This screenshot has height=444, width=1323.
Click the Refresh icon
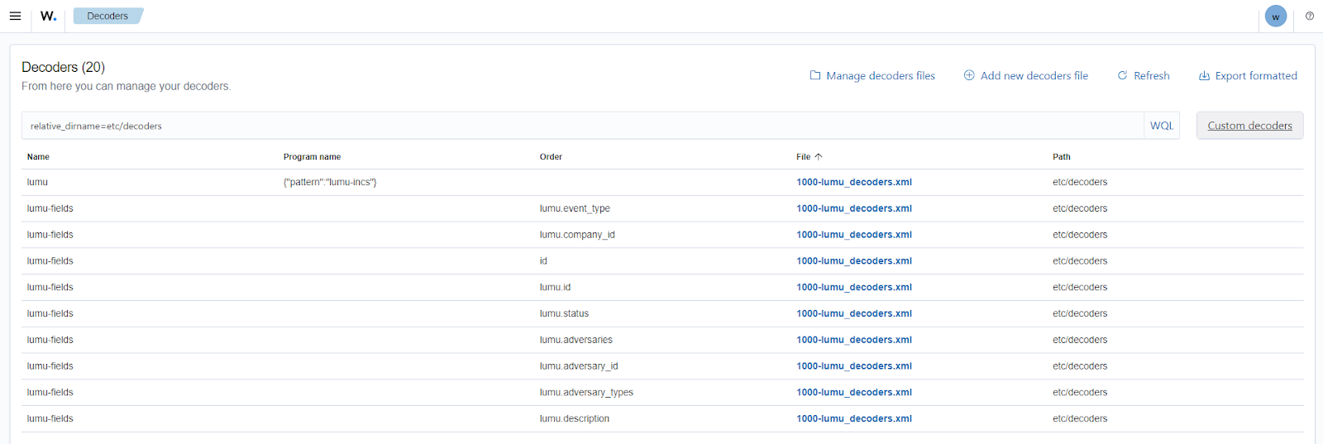point(1122,75)
